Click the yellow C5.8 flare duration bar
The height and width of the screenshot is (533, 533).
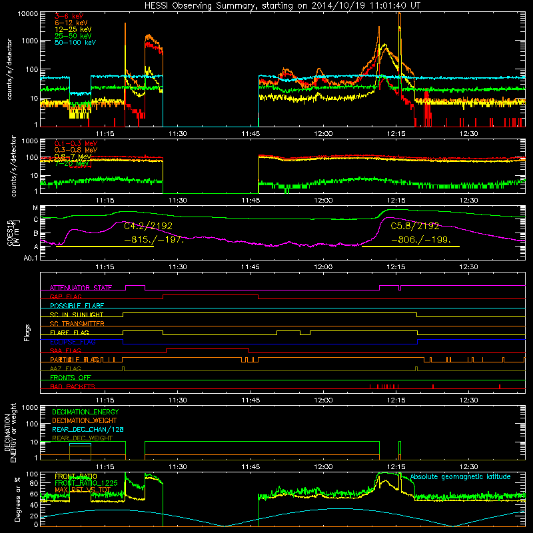point(410,247)
